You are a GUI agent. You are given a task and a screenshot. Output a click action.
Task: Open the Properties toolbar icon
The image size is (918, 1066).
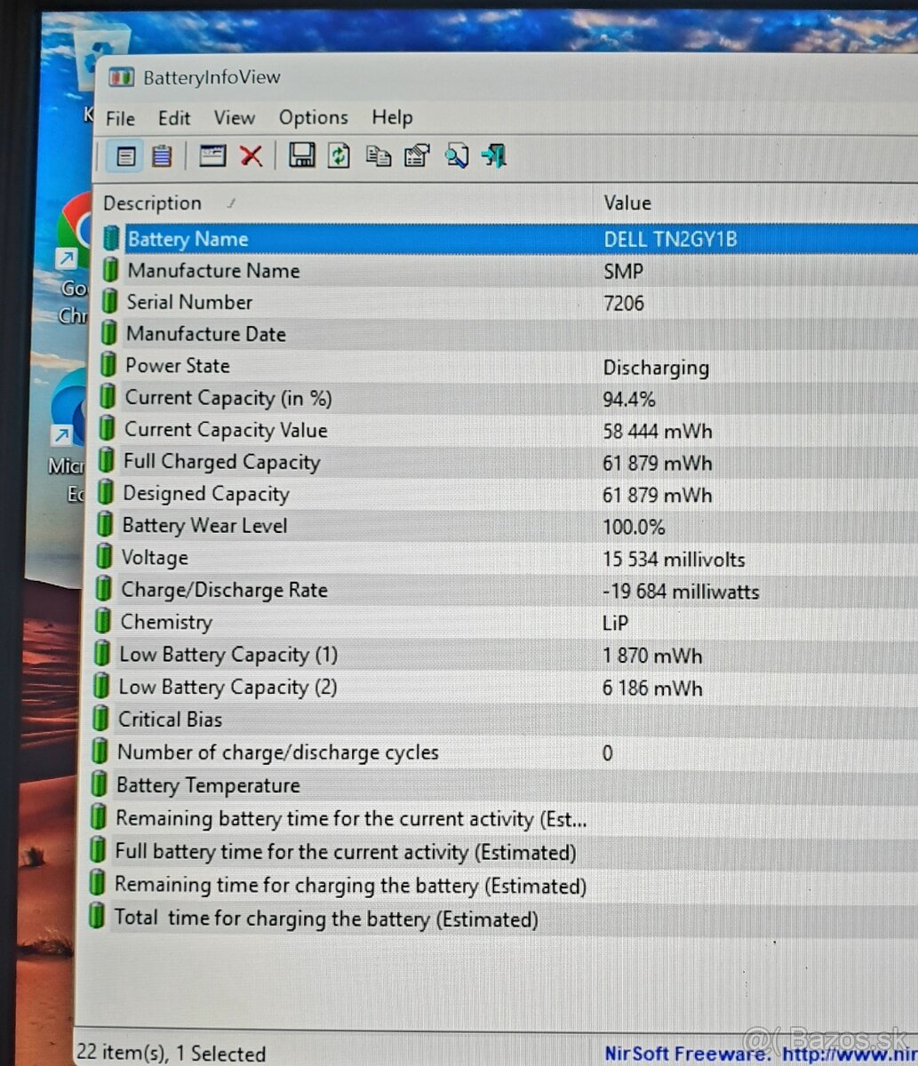416,155
